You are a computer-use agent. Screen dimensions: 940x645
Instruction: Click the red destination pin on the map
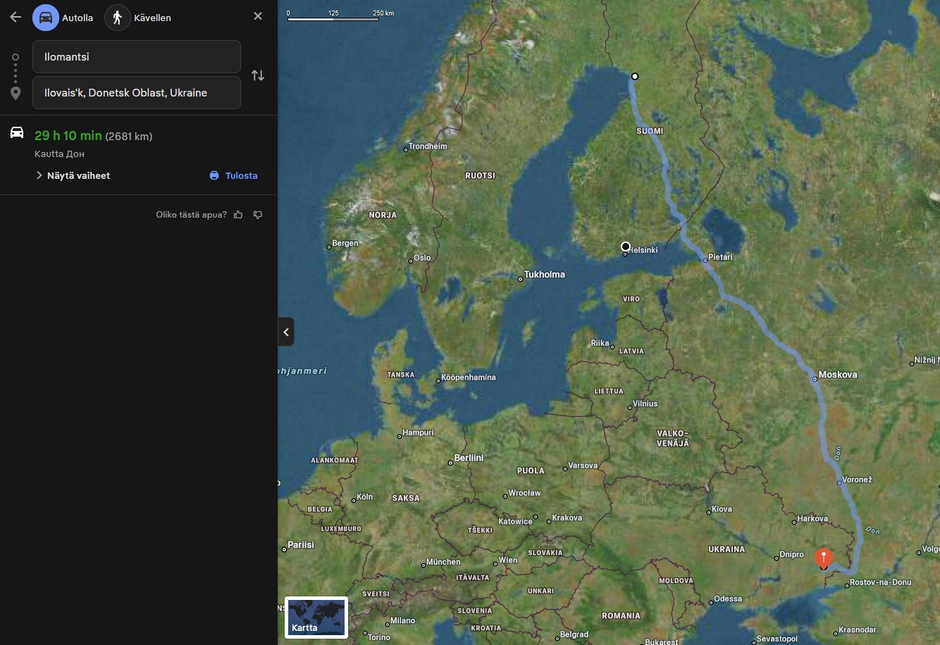click(823, 558)
